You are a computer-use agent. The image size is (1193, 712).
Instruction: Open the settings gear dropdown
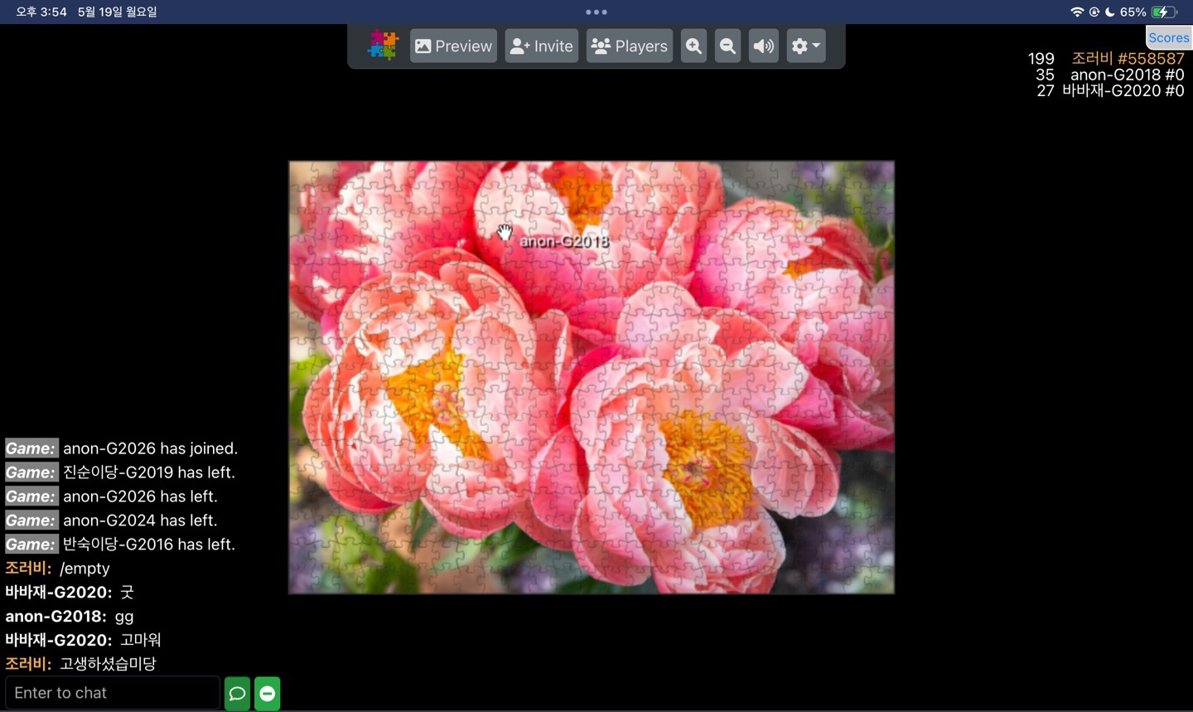[805, 46]
